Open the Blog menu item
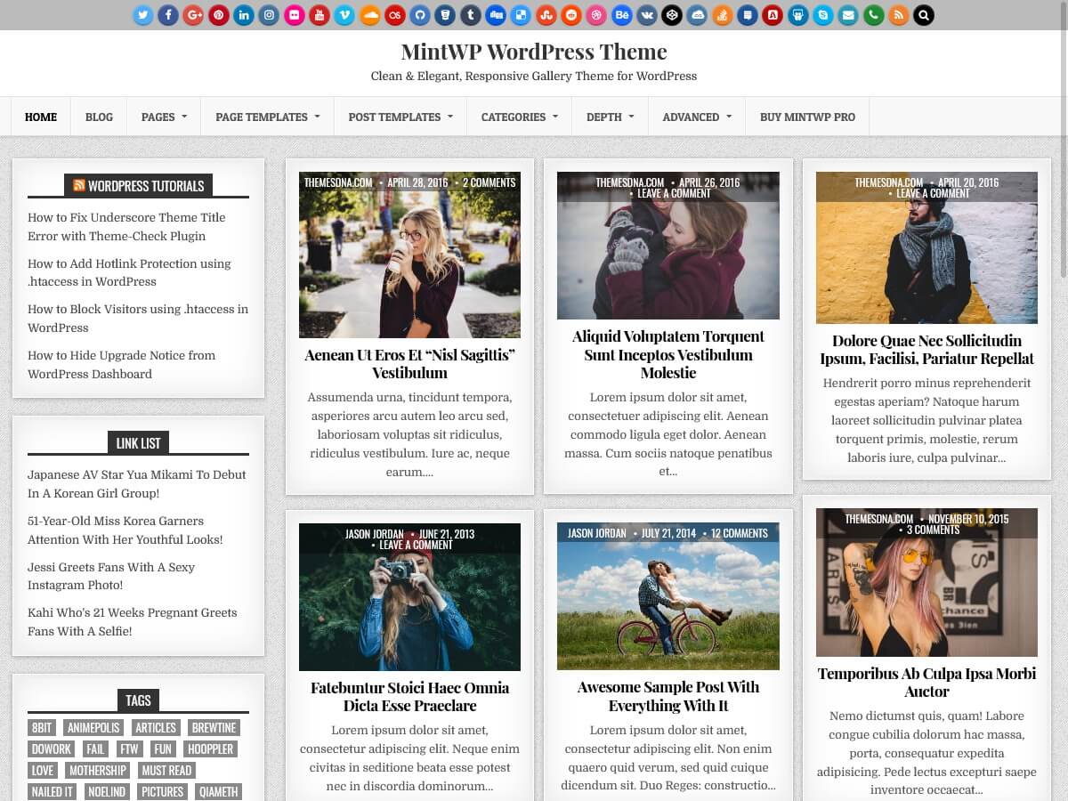 click(99, 117)
